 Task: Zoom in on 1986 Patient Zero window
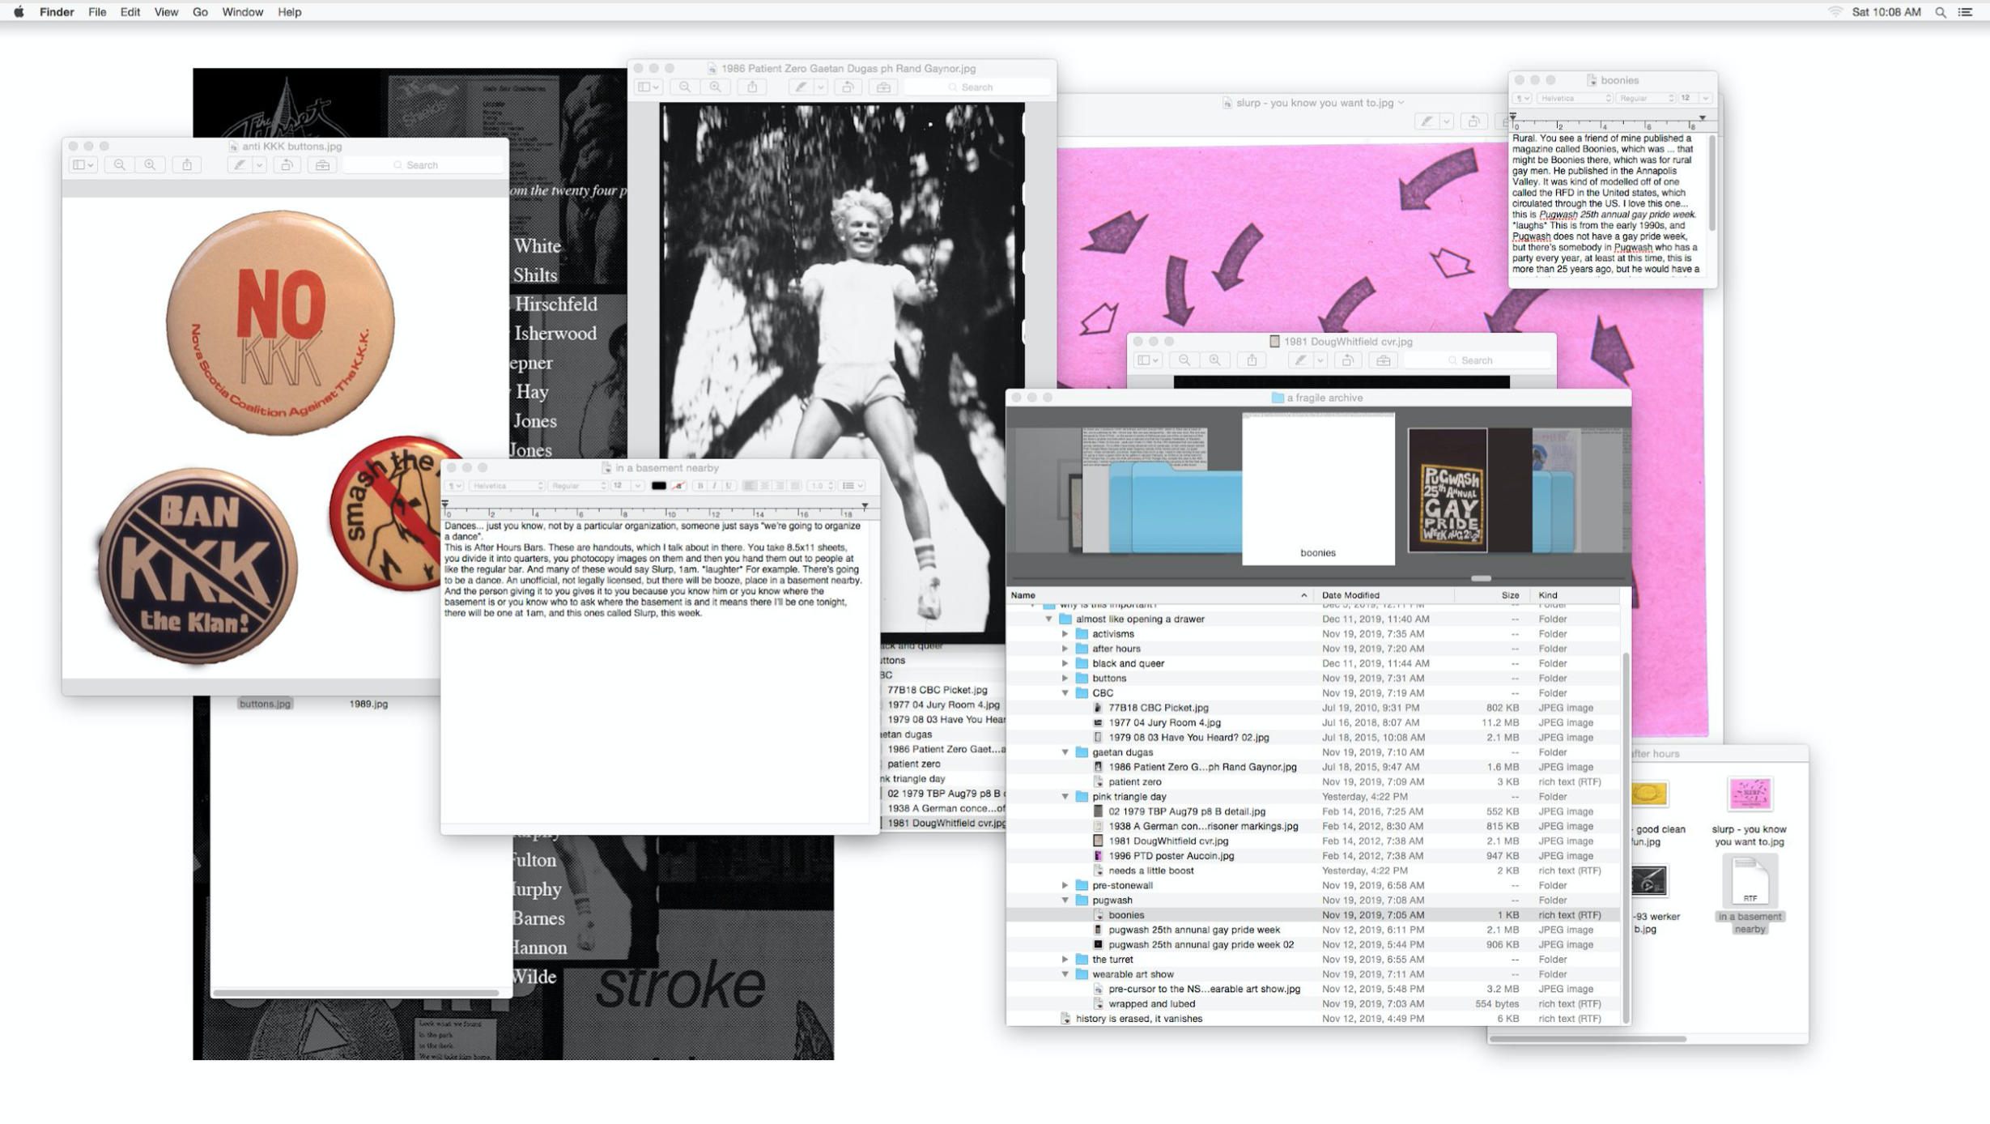pyautogui.click(x=716, y=87)
